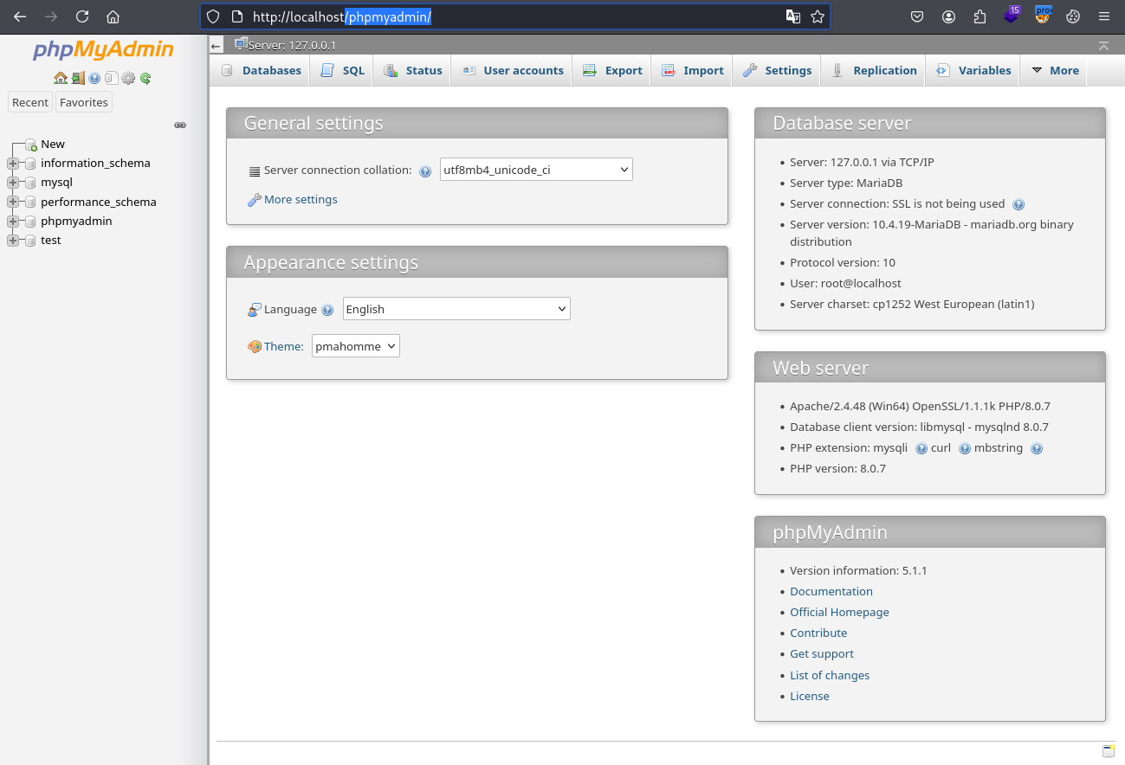Click the mysql database cylinder icon
Screen dimensions: 1125x765
pos(31,183)
